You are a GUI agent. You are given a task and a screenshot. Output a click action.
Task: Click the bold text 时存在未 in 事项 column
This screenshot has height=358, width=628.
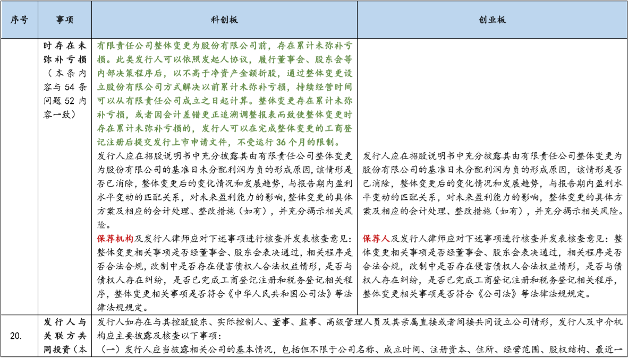pyautogui.click(x=65, y=45)
